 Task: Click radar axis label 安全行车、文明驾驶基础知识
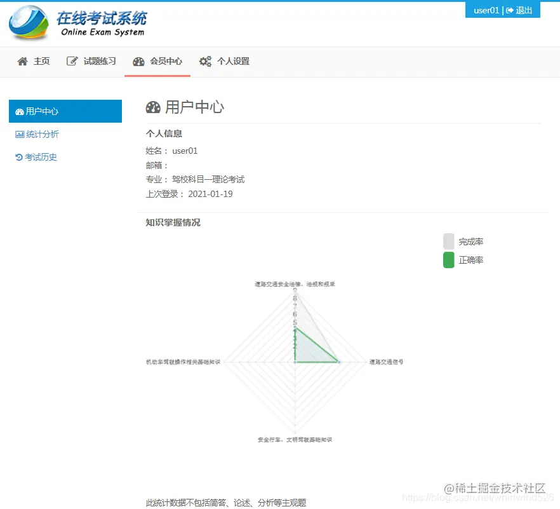point(295,440)
